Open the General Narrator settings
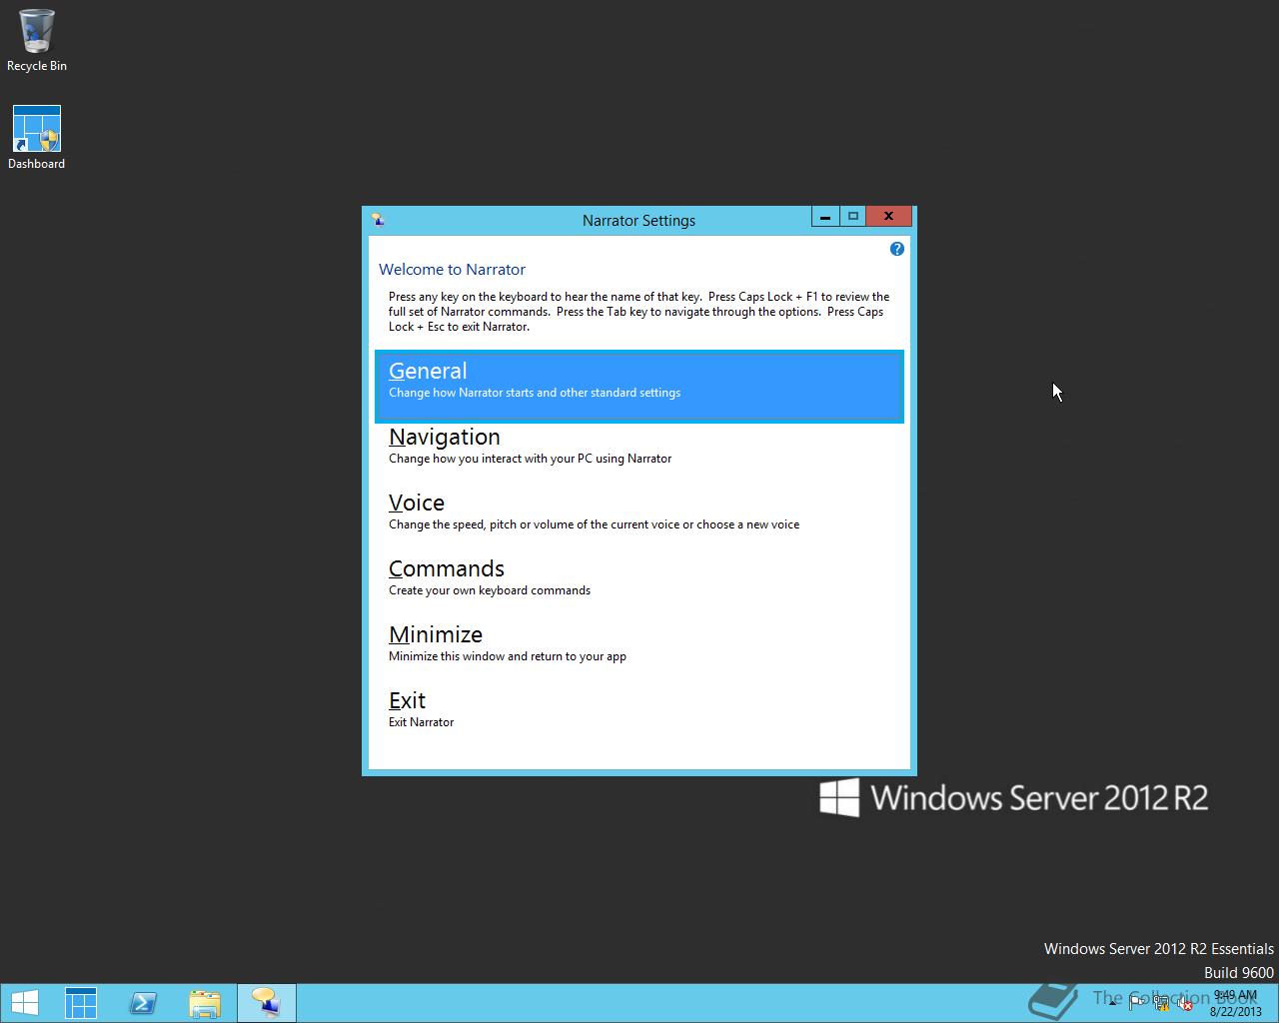 point(639,386)
